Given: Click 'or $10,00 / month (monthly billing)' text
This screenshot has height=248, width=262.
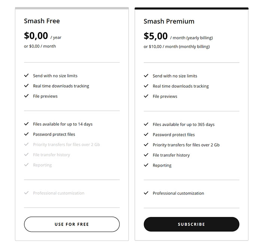Looking at the screenshot, I should (x=177, y=47).
